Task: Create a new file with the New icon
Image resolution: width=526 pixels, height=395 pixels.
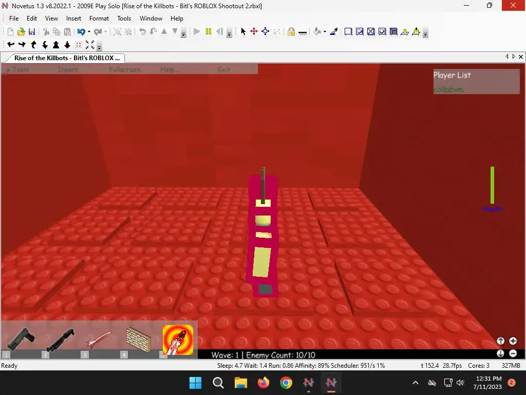Action: (10, 31)
